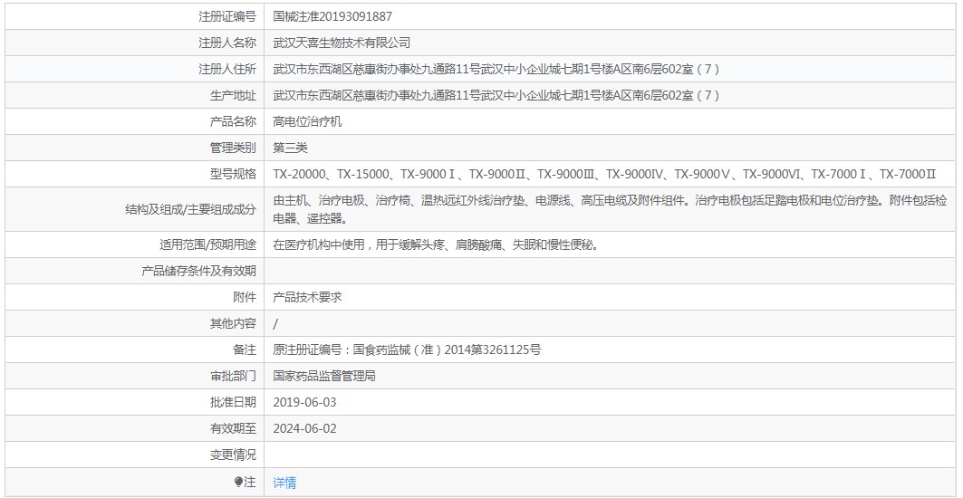The width and height of the screenshot is (963, 498).
Task: Select the address value in 注册人住所 row
Action: [496, 70]
